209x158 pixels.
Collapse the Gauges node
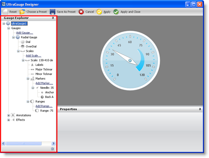(9, 28)
